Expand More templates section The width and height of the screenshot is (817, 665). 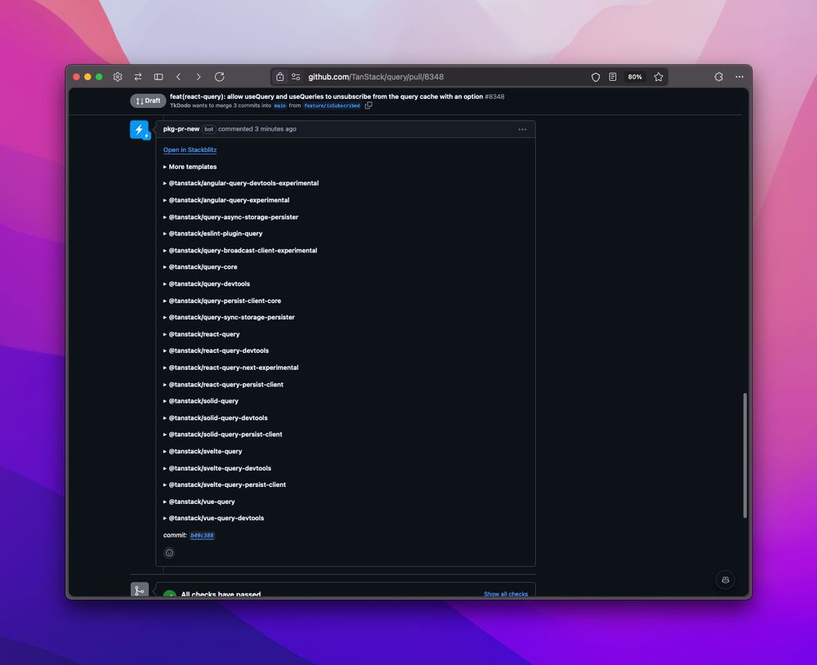click(x=190, y=167)
